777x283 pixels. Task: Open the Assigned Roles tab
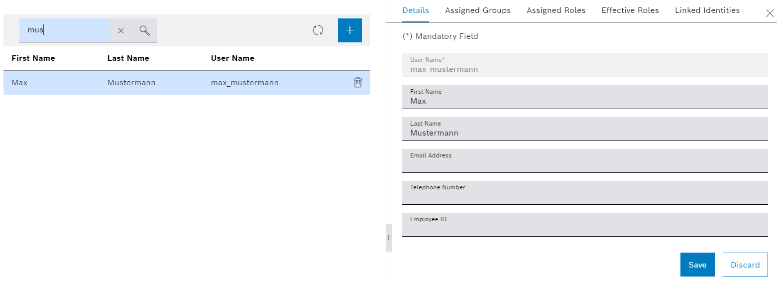point(556,10)
